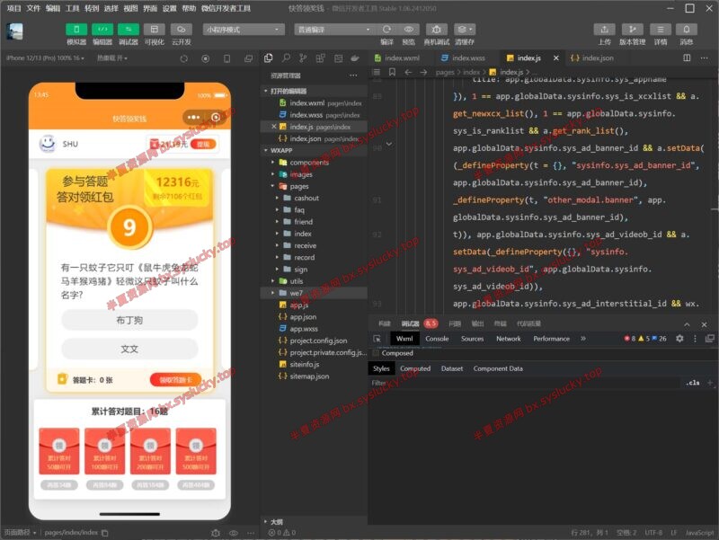This screenshot has height=540, width=719.
Task: Open the 消息 notifications bell
Action: pos(687,30)
